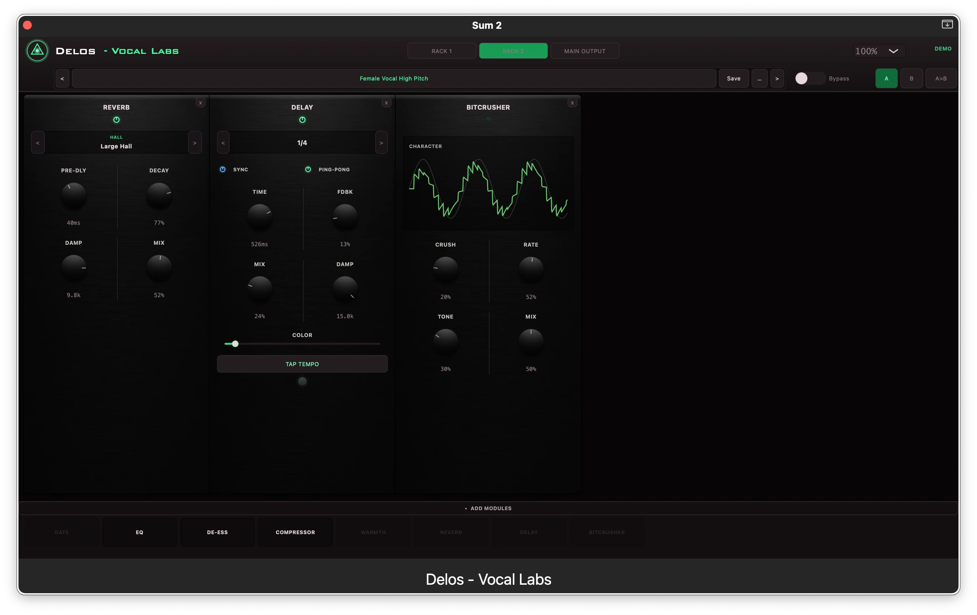This screenshot has height=615, width=977.
Task: Click the Reverb DAMP knob
Action: [x=74, y=268]
